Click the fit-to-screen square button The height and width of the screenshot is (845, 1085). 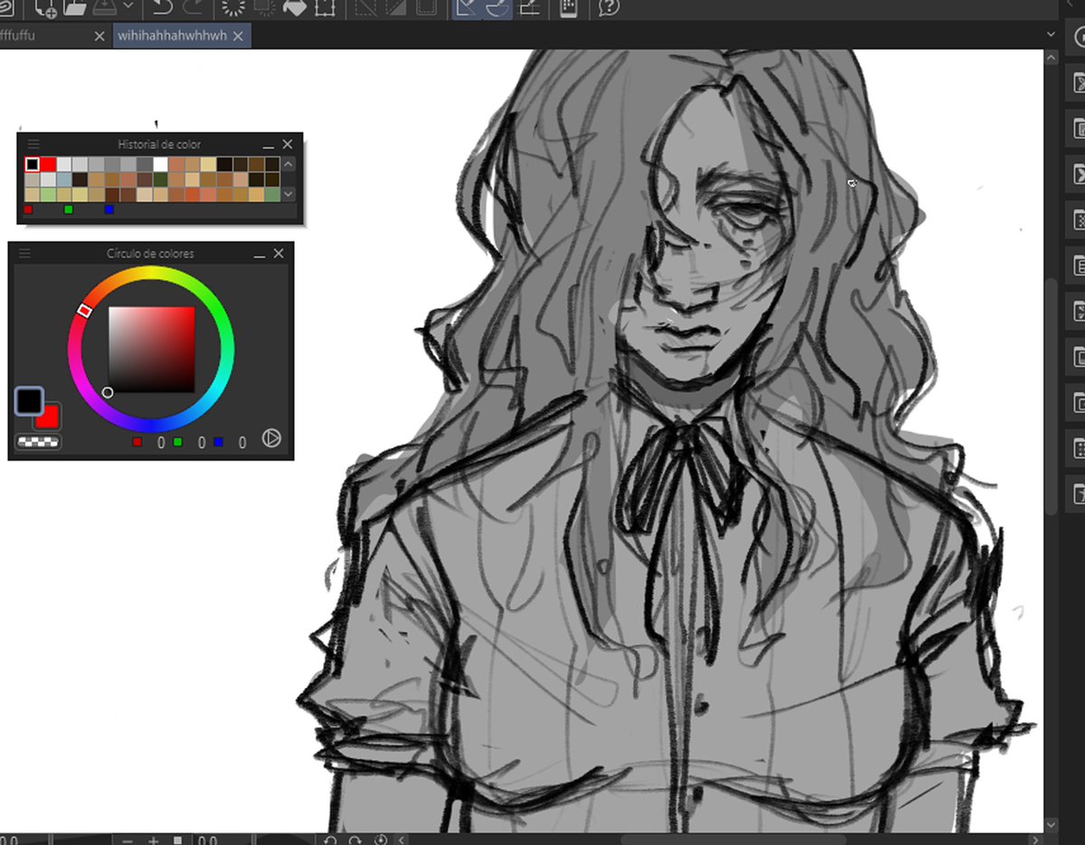[178, 840]
